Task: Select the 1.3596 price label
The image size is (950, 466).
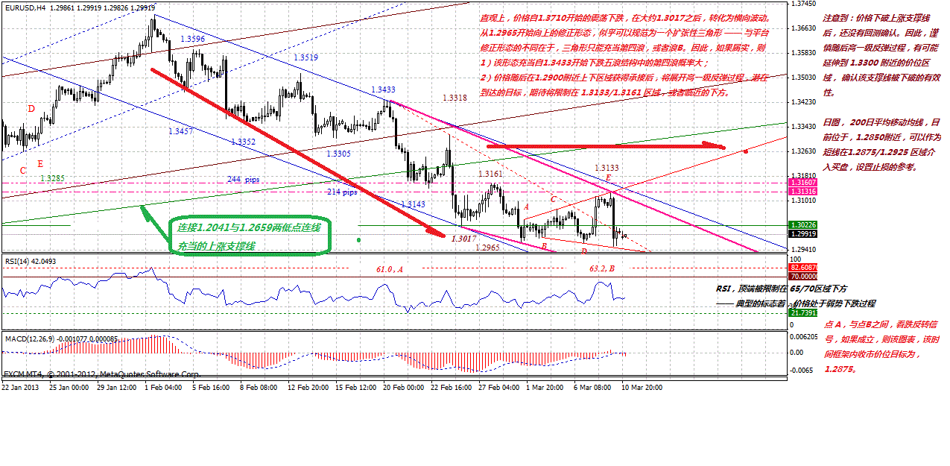Action: coord(193,38)
